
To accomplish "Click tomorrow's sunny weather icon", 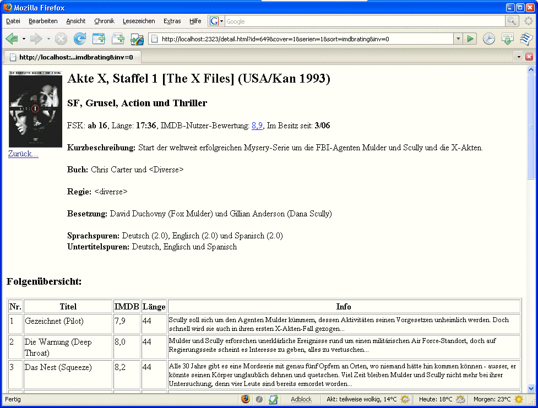I will point(518,399).
